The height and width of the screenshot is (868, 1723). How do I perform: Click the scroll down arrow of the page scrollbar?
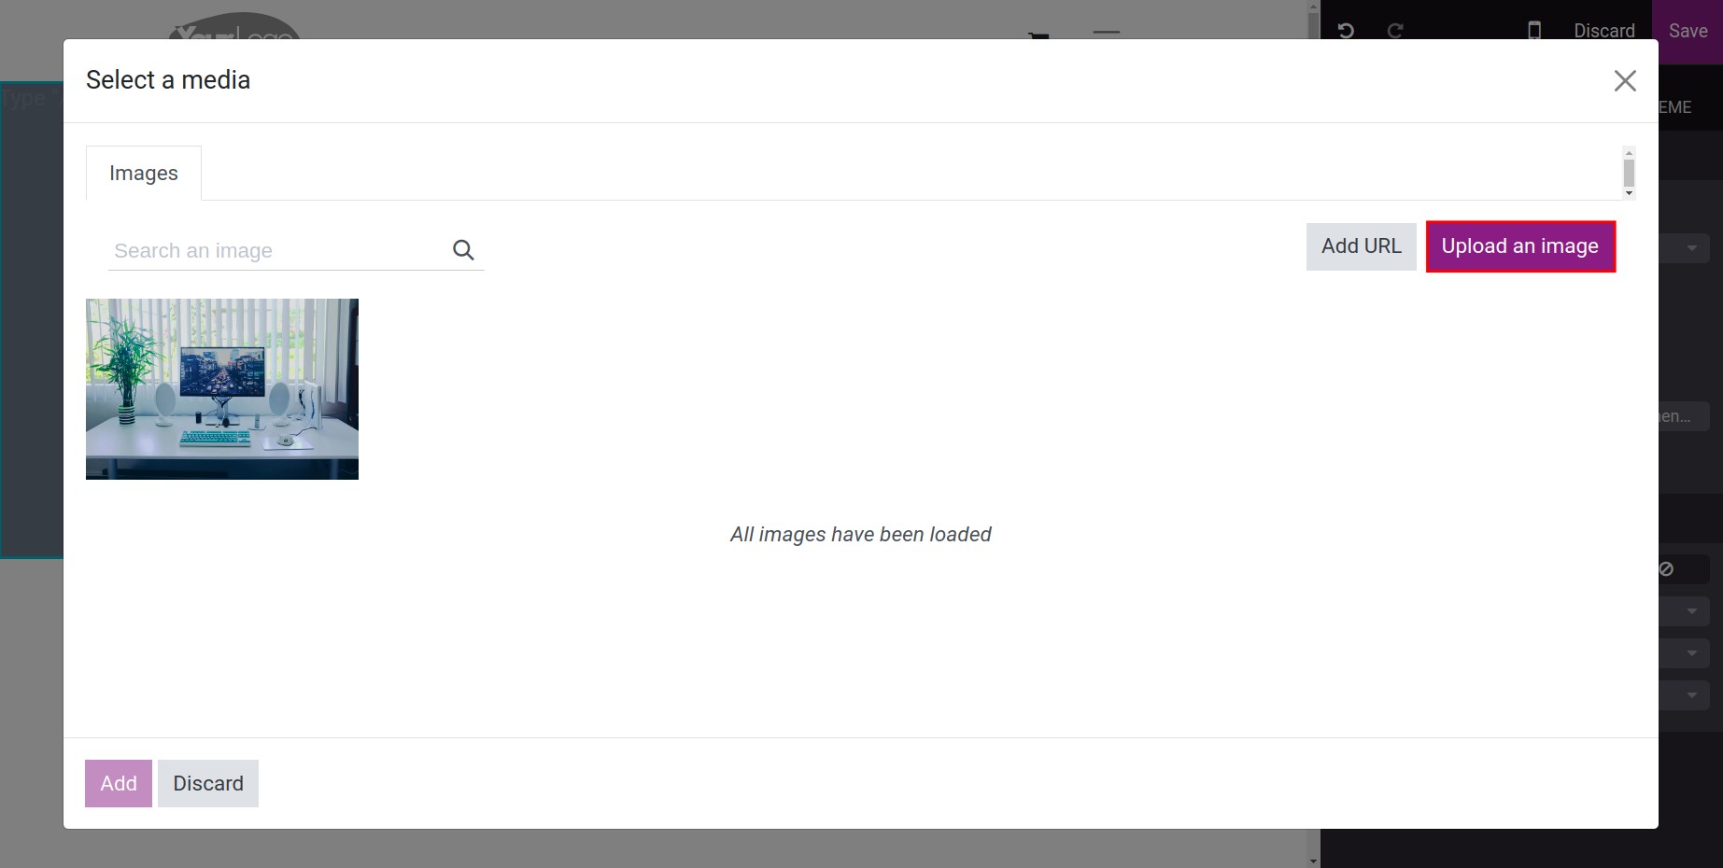pos(1313,861)
